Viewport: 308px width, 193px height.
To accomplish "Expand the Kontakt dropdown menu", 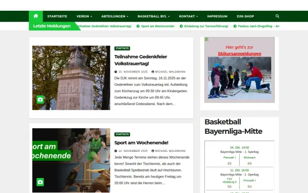I will pos(188,16).
